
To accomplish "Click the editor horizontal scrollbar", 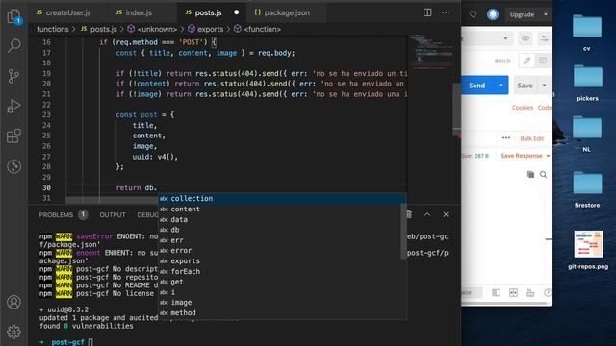I will [x=112, y=201].
